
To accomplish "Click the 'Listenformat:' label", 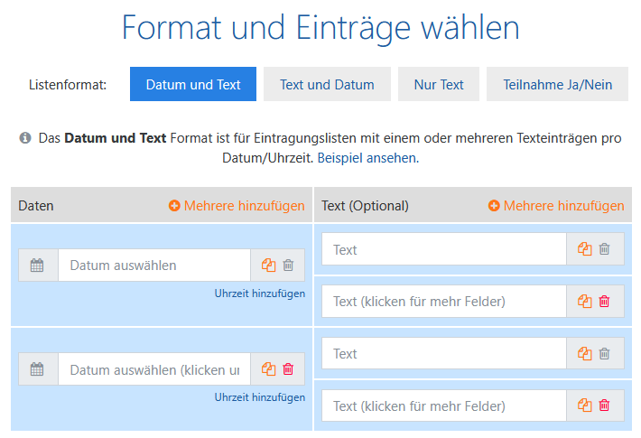I will [x=68, y=85].
